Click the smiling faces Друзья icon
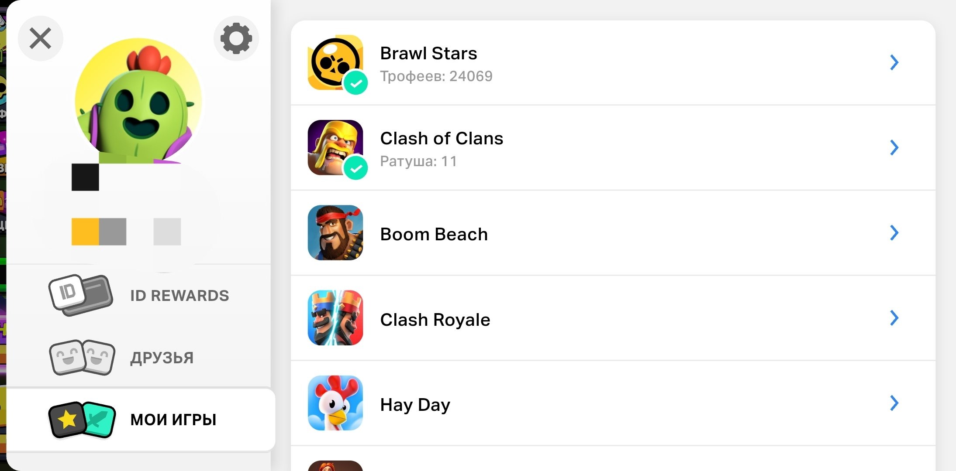This screenshot has width=956, height=471. click(82, 357)
